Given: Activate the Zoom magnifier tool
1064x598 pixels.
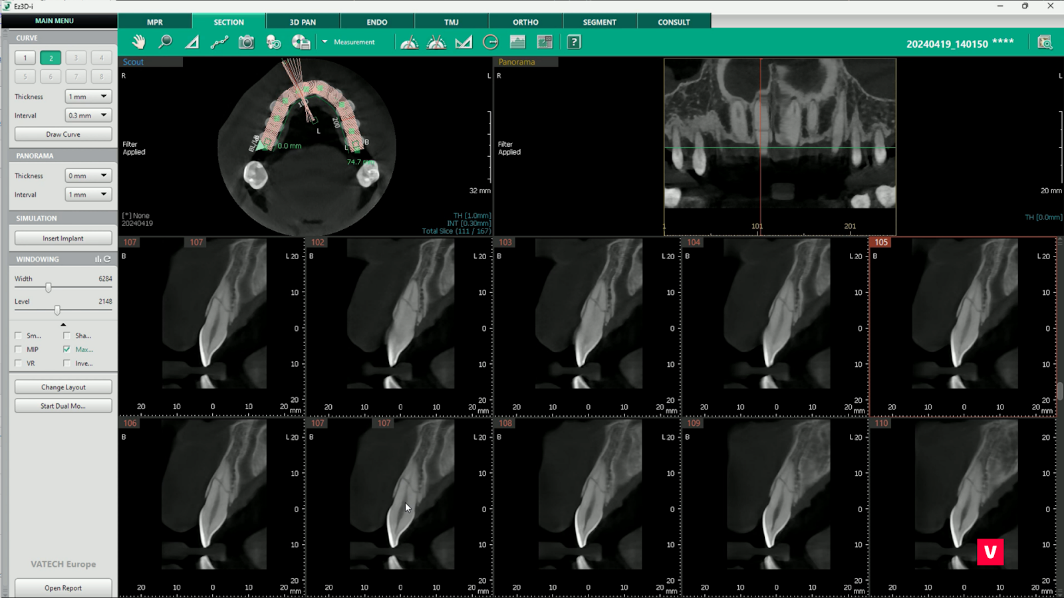Looking at the screenshot, I should coord(165,42).
